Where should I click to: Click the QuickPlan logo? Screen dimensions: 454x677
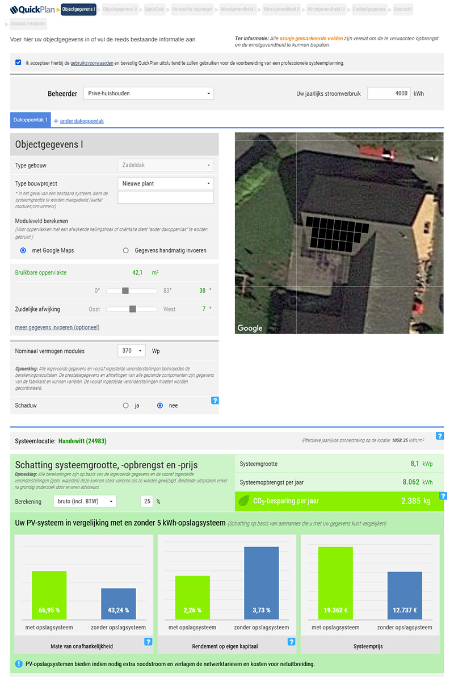[x=32, y=10]
